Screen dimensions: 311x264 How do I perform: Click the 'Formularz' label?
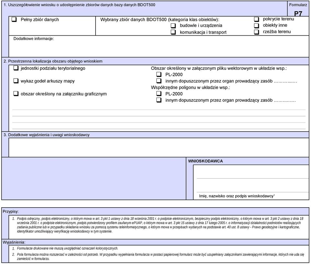tap(298, 5)
